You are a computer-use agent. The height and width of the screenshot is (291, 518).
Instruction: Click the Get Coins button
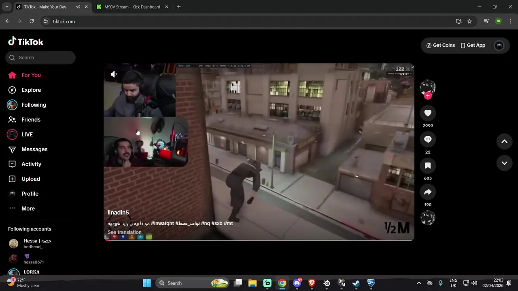click(441, 45)
